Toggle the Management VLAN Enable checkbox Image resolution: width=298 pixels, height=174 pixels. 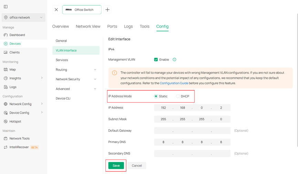point(156,60)
